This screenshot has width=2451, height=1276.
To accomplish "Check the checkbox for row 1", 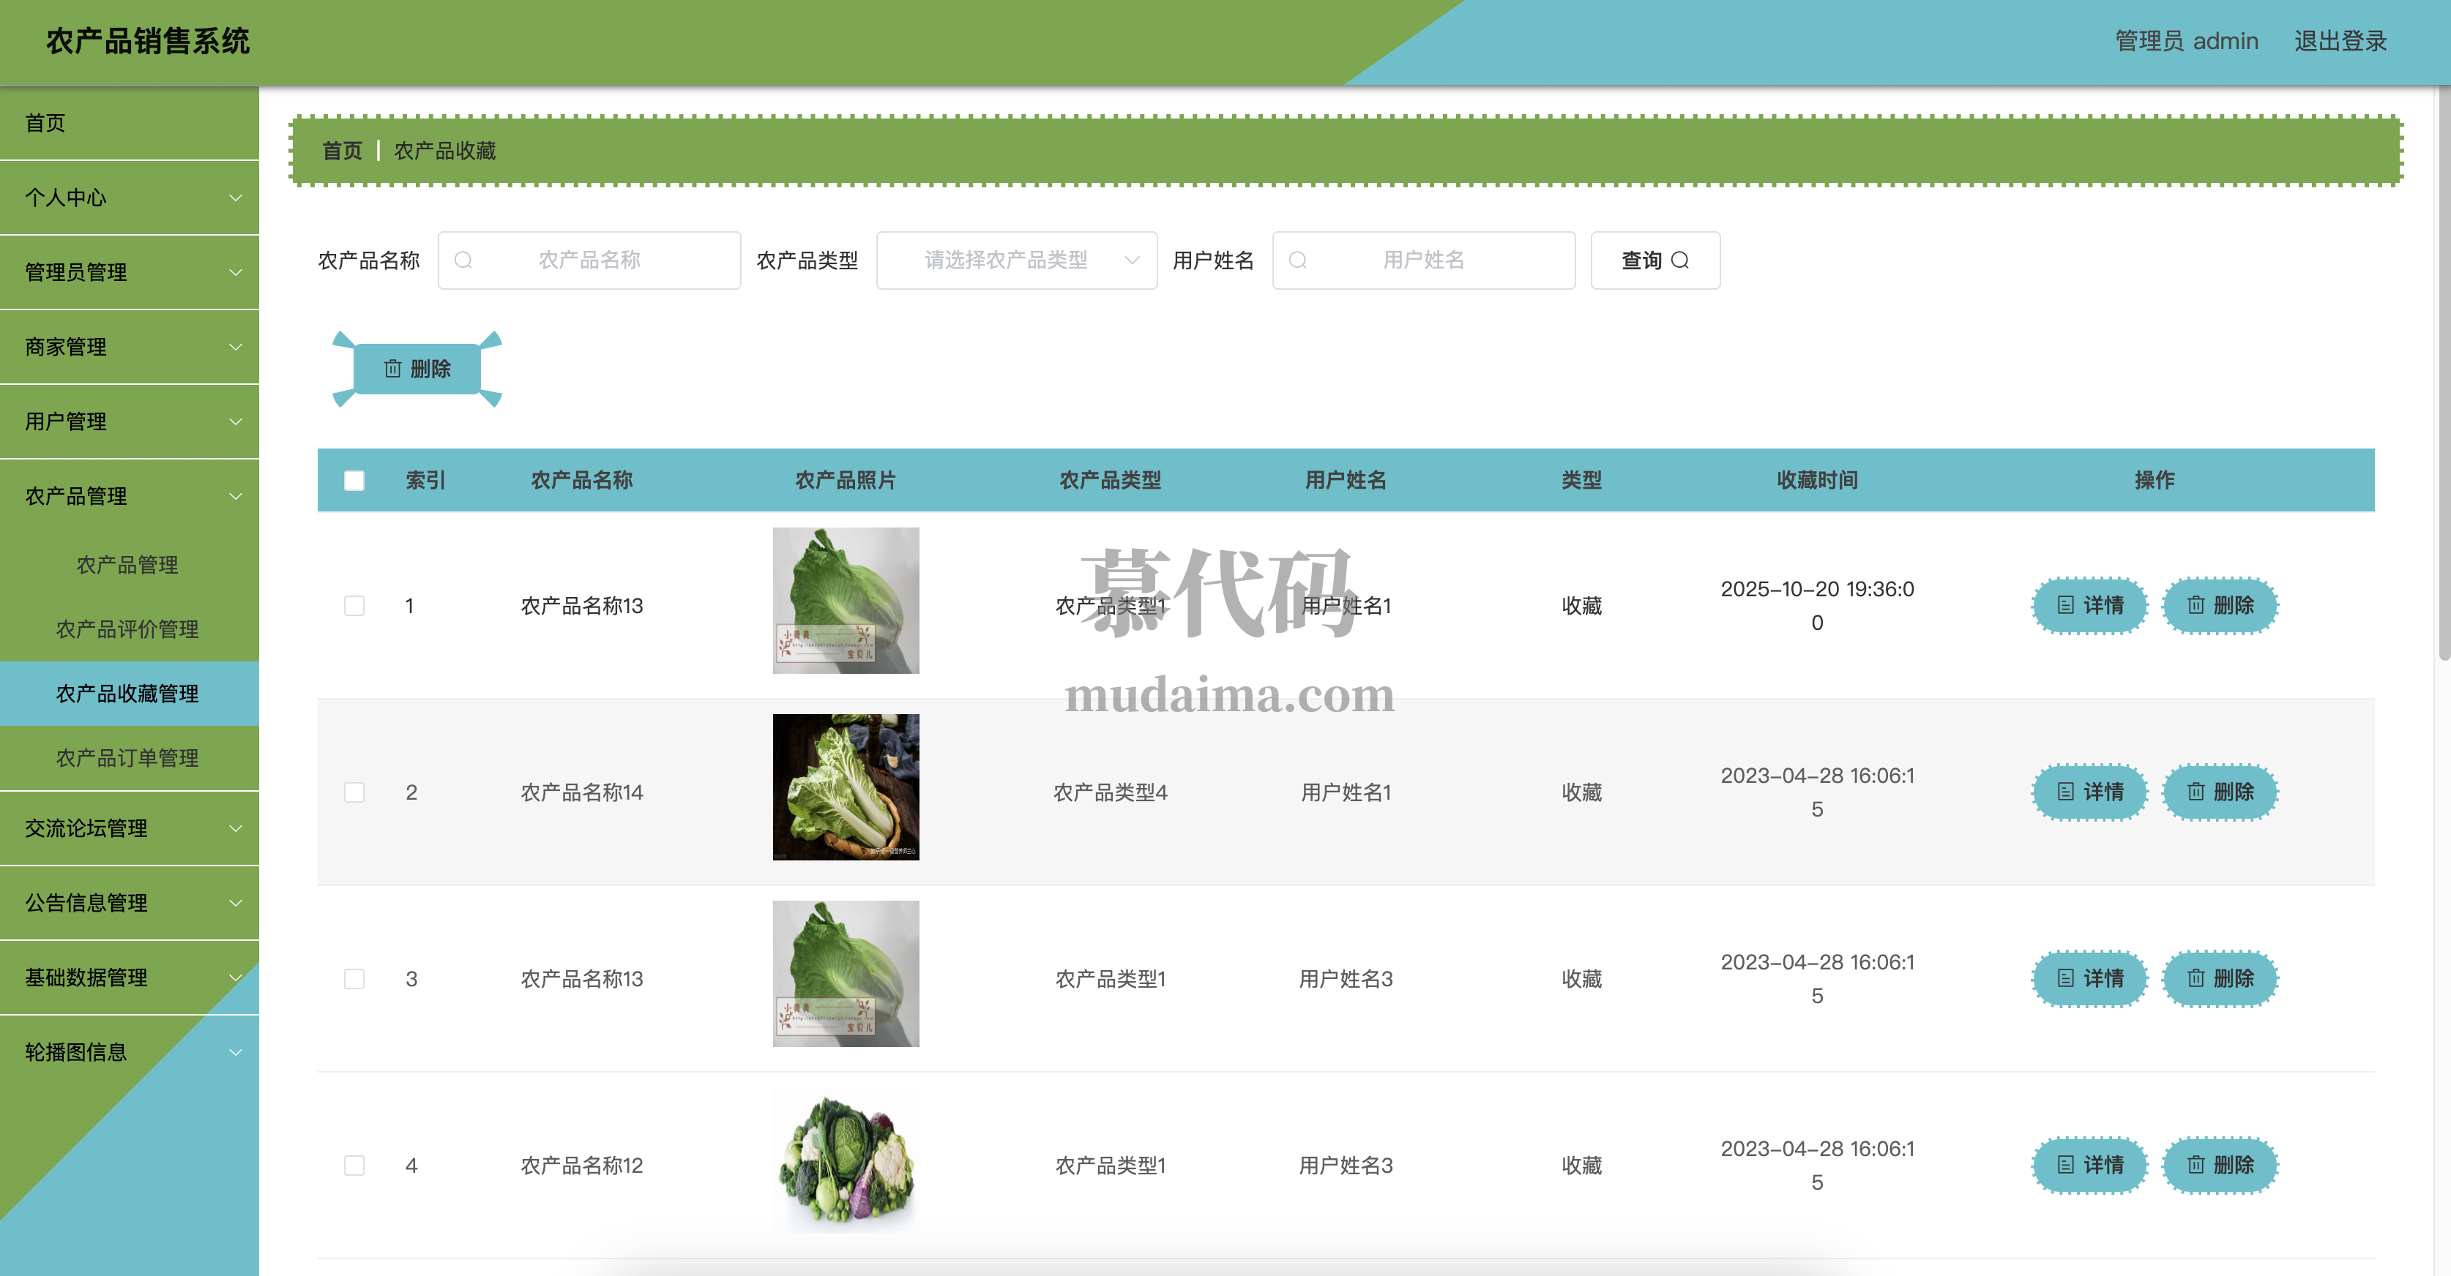I will tap(354, 607).
